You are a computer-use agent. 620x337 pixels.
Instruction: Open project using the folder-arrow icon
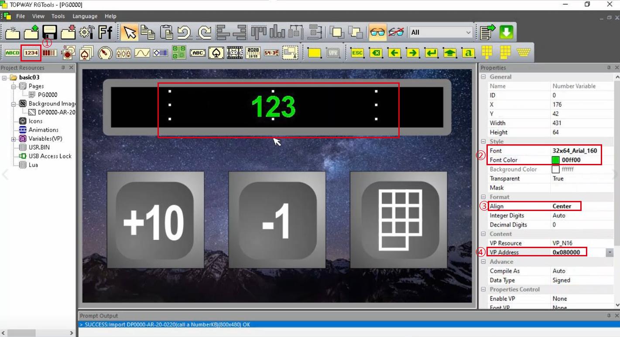pyautogui.click(x=31, y=32)
